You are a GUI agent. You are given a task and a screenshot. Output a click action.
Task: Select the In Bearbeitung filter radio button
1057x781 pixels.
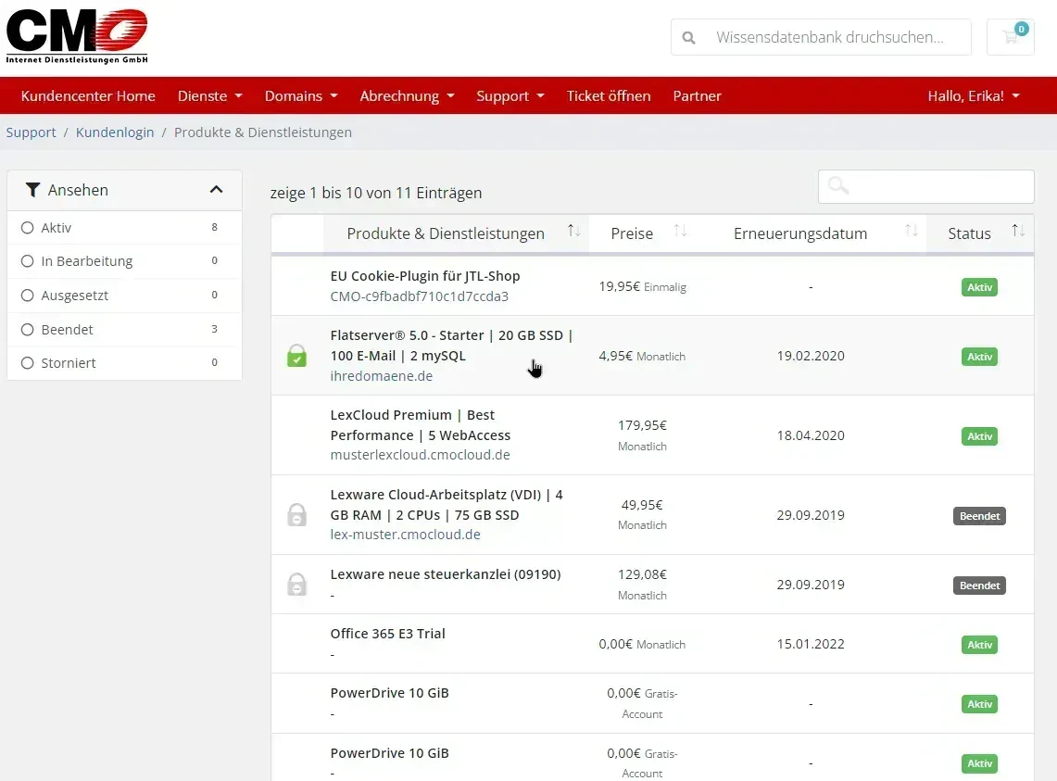coord(27,261)
